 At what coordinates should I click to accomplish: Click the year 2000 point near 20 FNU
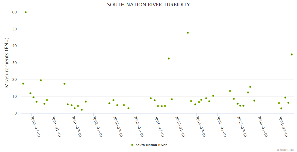click(41, 80)
